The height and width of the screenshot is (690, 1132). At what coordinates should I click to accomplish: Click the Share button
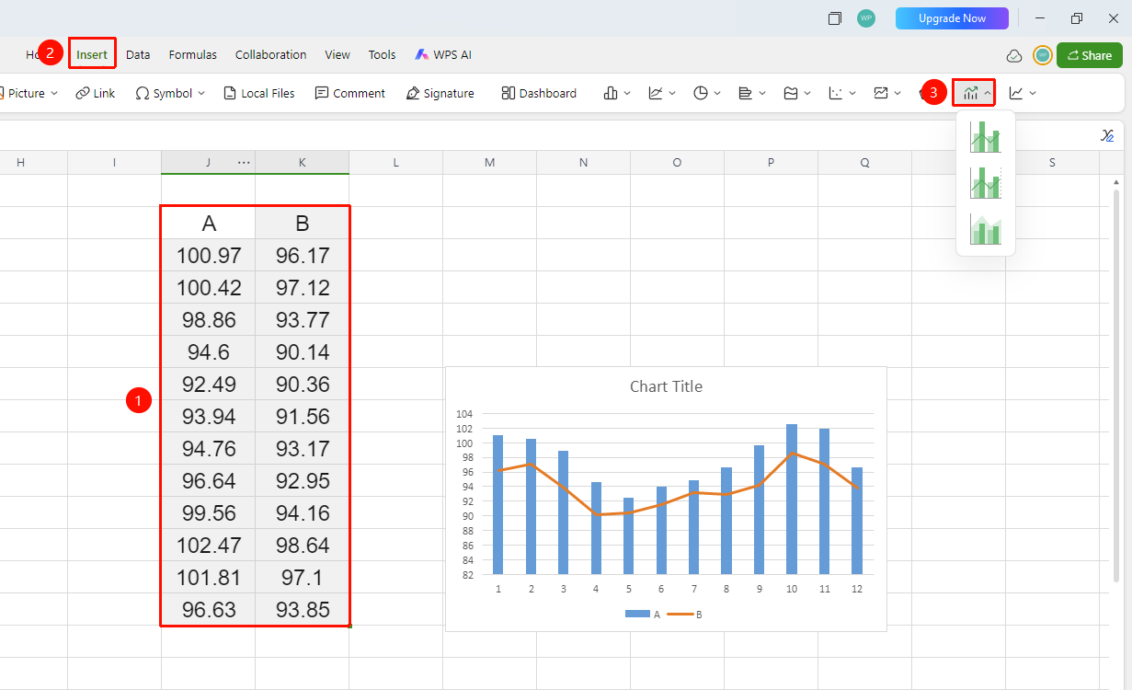[1090, 55]
